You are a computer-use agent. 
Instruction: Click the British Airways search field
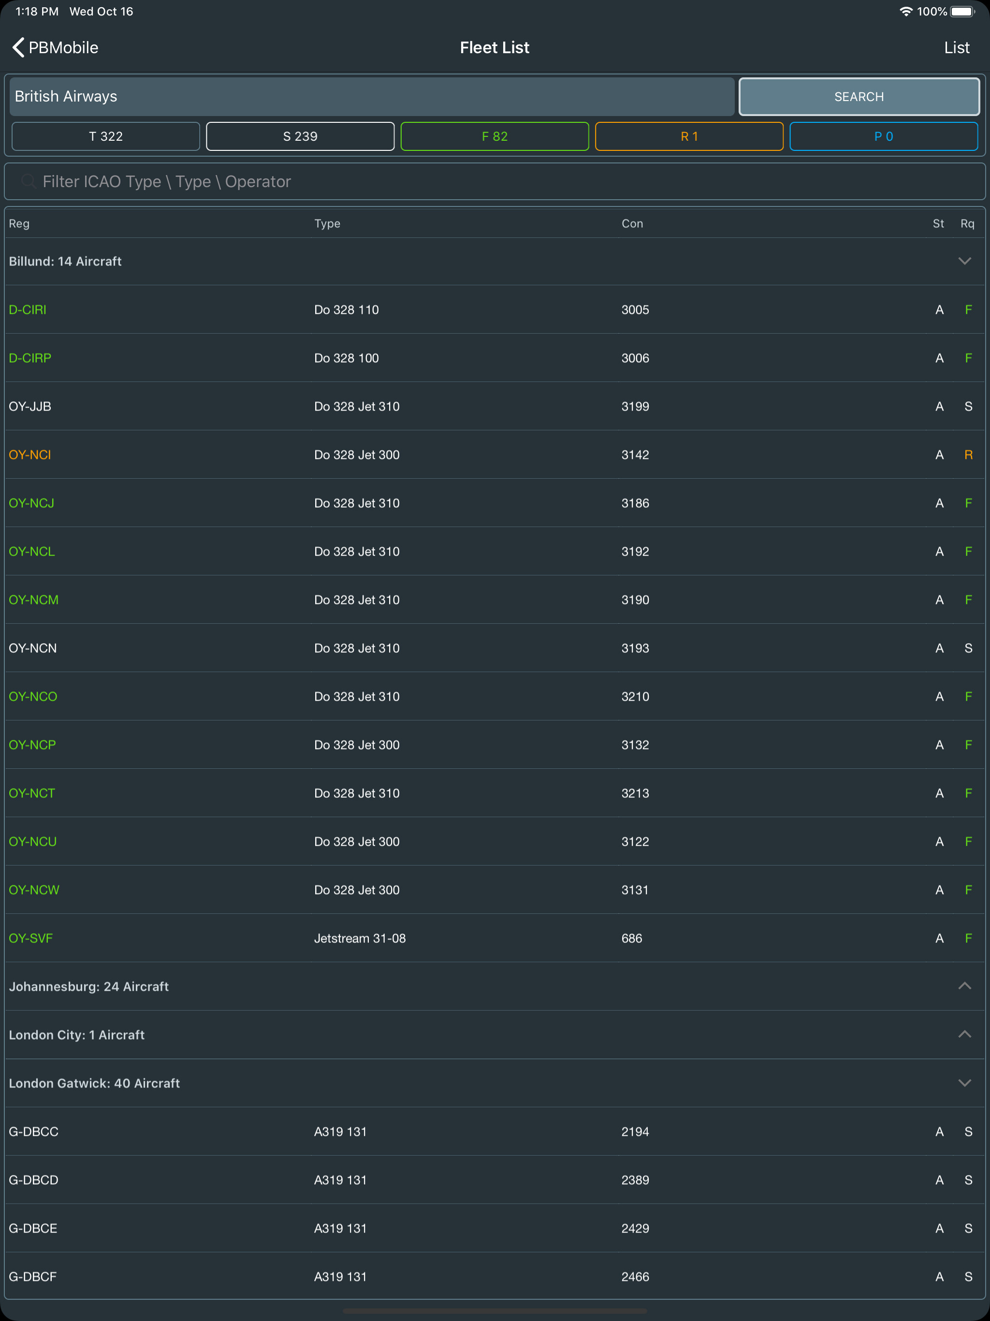click(x=372, y=97)
